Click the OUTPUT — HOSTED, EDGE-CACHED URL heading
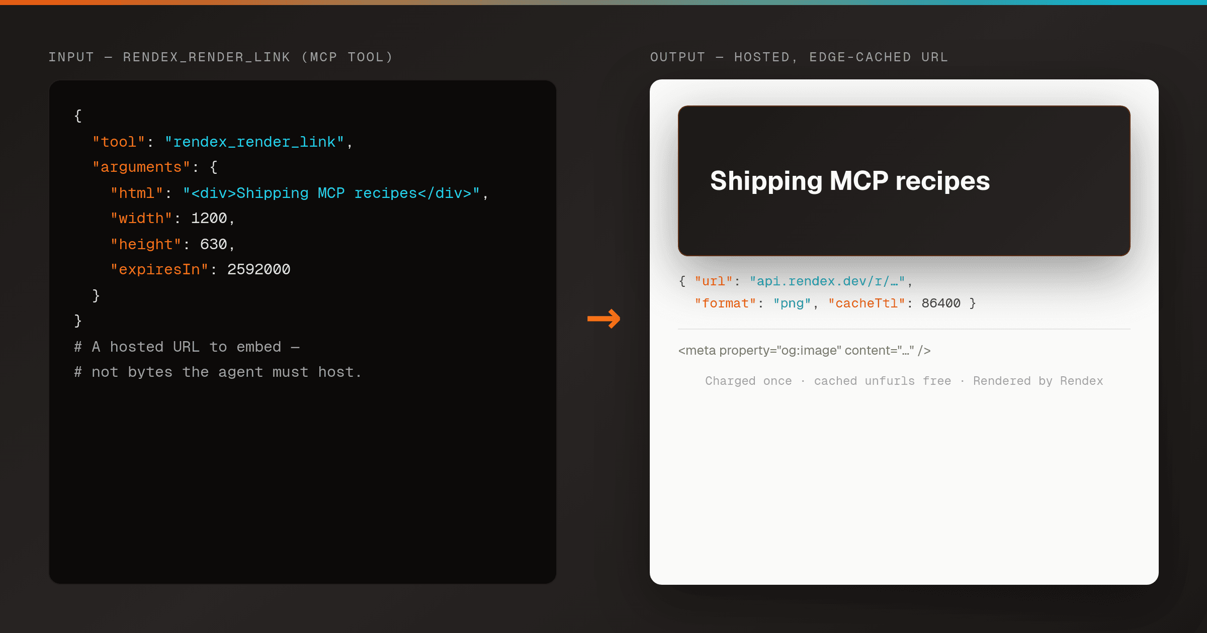 [x=799, y=57]
